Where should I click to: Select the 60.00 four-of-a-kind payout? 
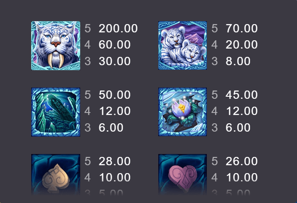(x=115, y=45)
